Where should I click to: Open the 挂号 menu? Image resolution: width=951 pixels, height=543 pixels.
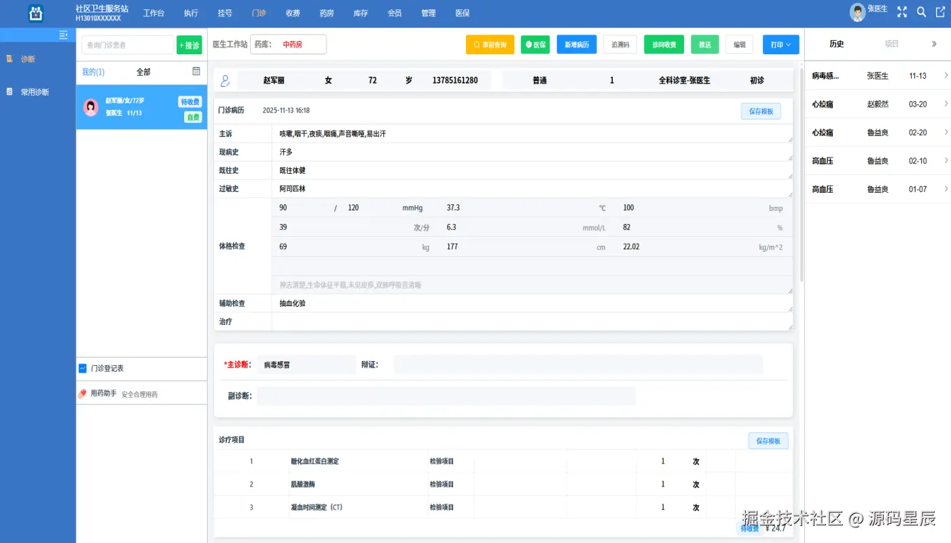coord(225,13)
